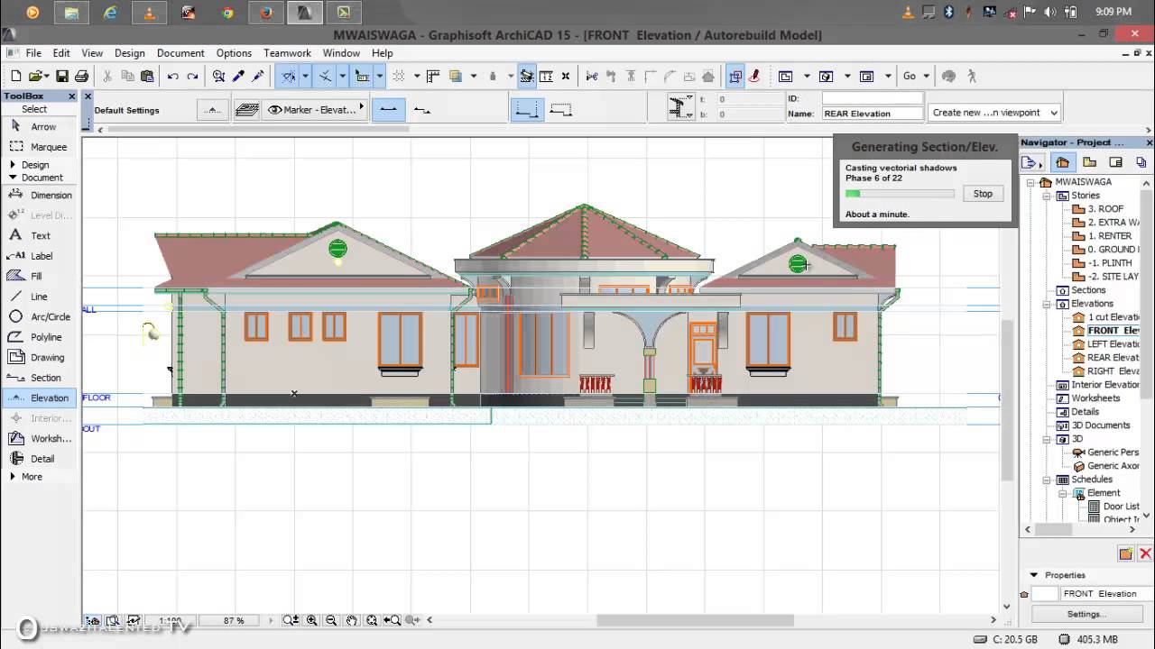1155x649 pixels.
Task: Click the Settings... button in Properties
Action: pyautogui.click(x=1086, y=614)
